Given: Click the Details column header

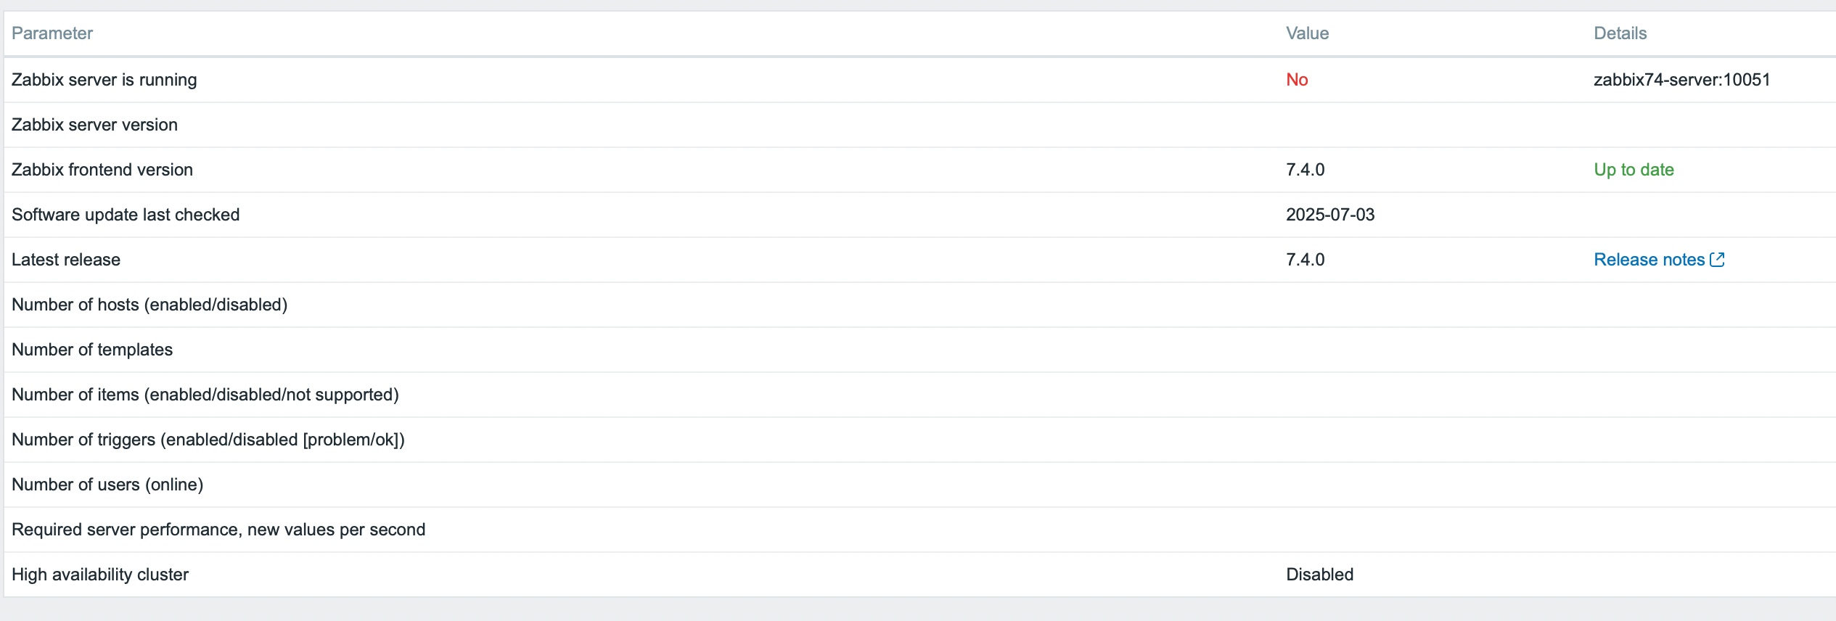Looking at the screenshot, I should 1620,33.
